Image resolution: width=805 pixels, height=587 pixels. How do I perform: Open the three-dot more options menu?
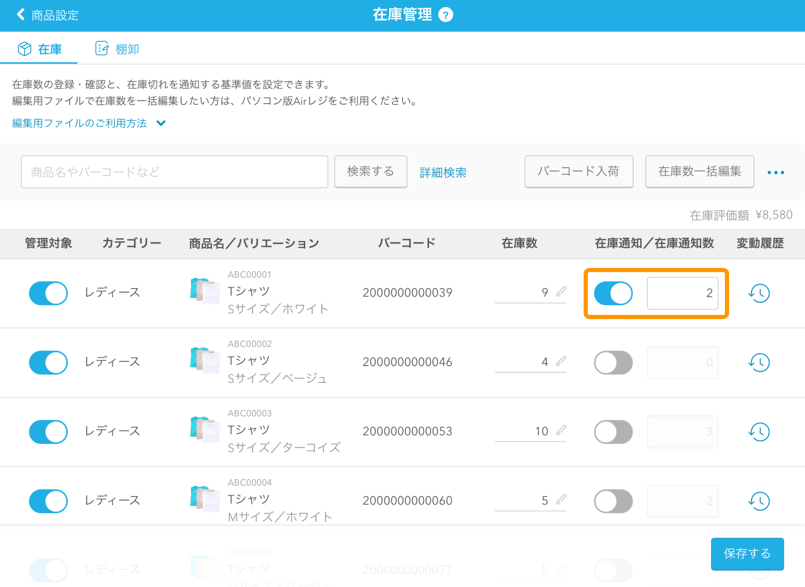click(x=776, y=172)
